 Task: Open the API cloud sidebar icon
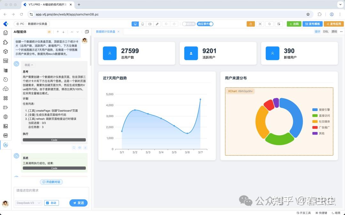coord(6,89)
